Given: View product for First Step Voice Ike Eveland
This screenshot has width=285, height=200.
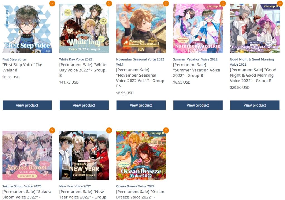Looking at the screenshot, I should point(27,105).
